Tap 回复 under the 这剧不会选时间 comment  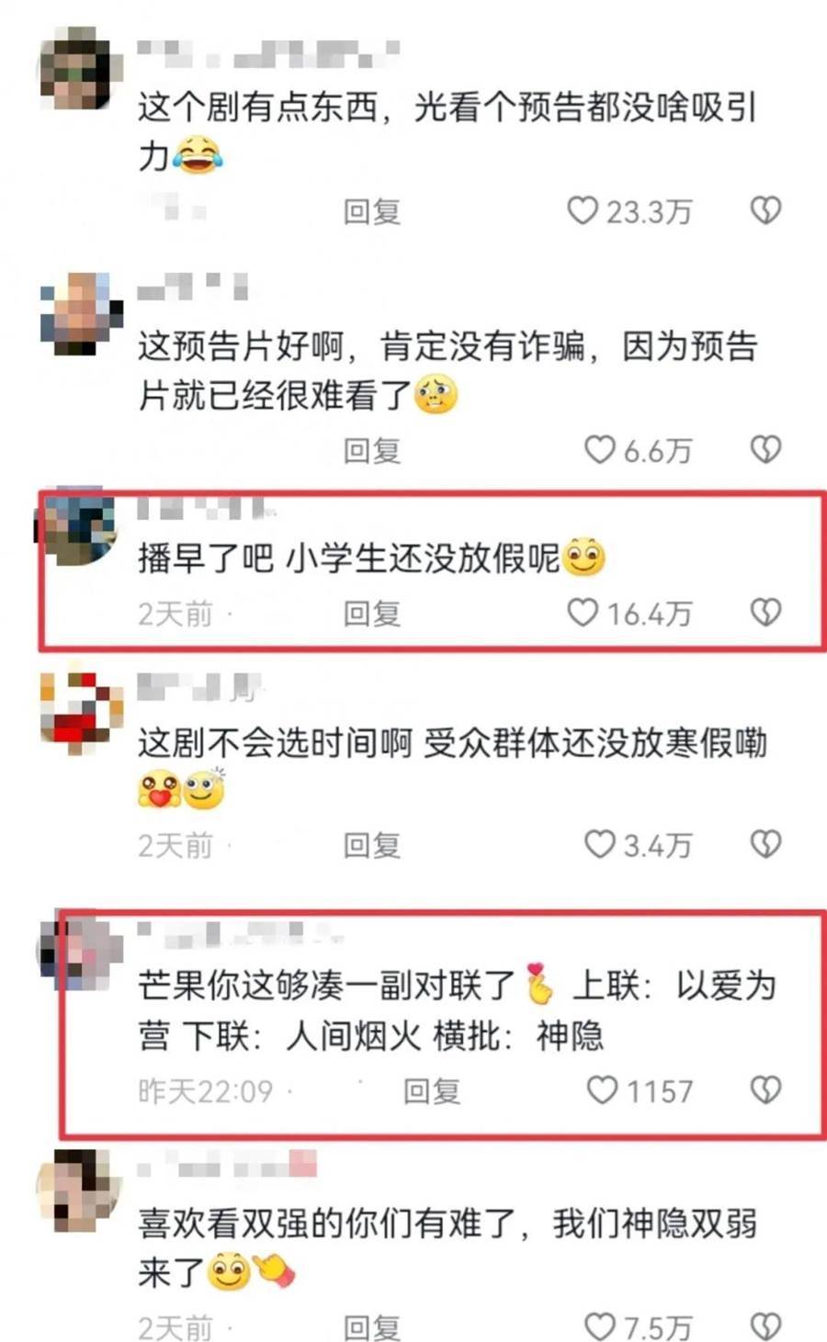[x=372, y=846]
